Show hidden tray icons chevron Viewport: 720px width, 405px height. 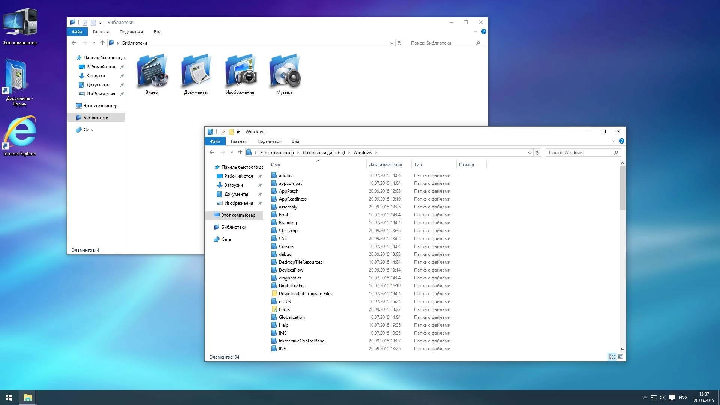(645, 397)
